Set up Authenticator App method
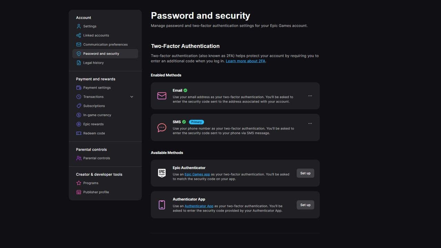Viewport: 441px width, 248px height. (x=305, y=205)
